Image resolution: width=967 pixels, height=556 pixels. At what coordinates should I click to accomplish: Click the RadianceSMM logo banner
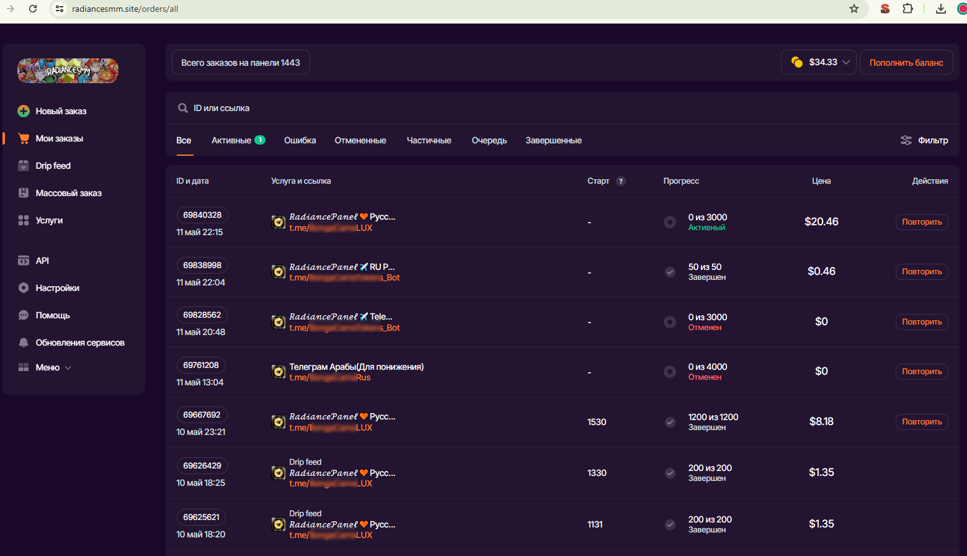click(68, 71)
